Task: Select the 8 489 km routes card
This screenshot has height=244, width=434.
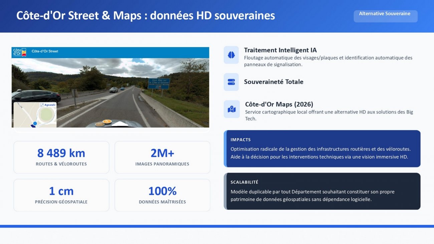Action: tap(61, 157)
